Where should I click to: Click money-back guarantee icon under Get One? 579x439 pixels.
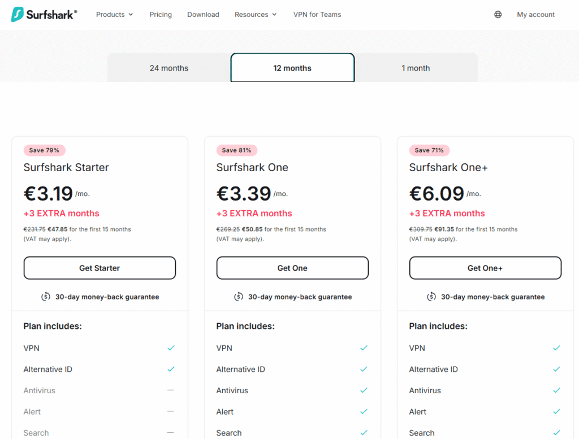coord(239,297)
